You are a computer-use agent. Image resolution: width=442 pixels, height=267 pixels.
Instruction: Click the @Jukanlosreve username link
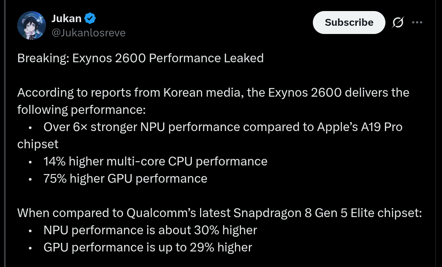tap(89, 33)
